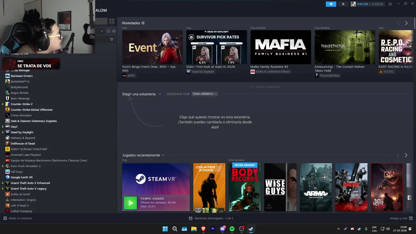The image size is (416, 234).
Task: Move Jugados recientemente carousel left
Action: tap(398, 155)
